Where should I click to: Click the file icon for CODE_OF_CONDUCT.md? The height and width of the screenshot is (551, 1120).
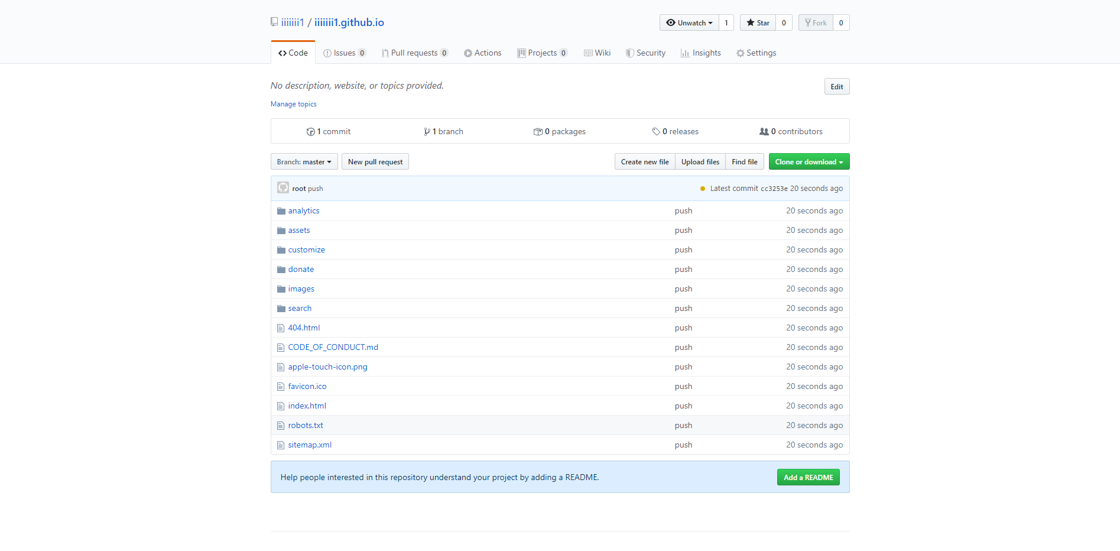click(281, 348)
